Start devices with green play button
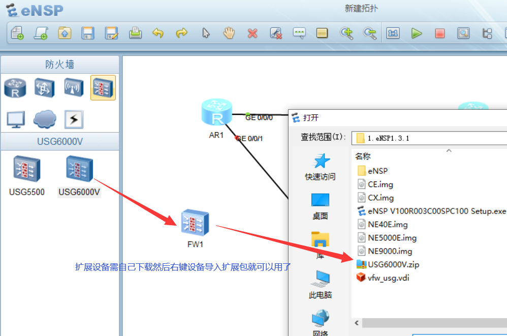The width and height of the screenshot is (507, 336). pos(417,33)
